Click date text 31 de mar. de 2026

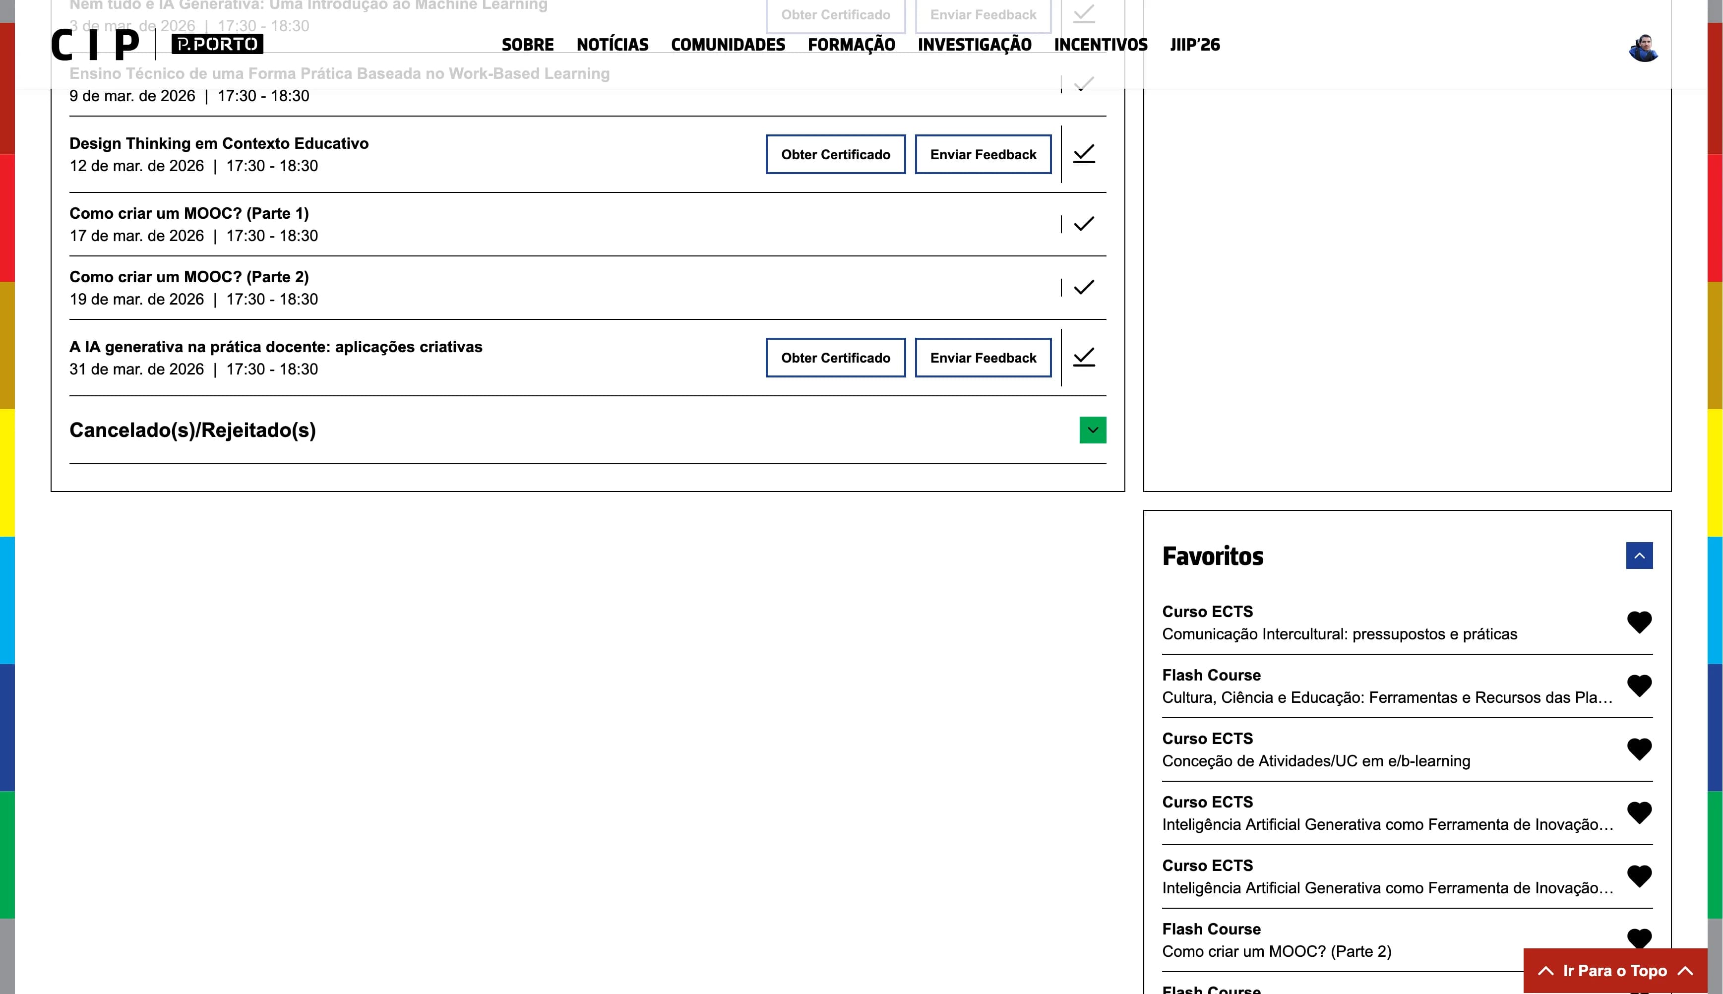coord(136,370)
